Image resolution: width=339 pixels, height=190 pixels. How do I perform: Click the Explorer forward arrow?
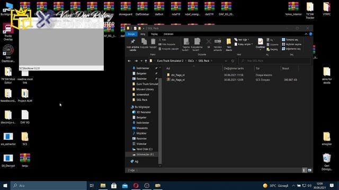(x=136, y=61)
